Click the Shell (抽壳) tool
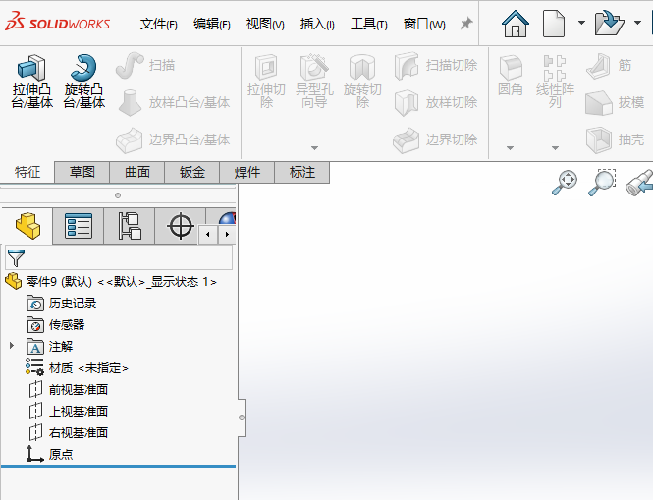Screen dimensions: 653x500 (615, 140)
